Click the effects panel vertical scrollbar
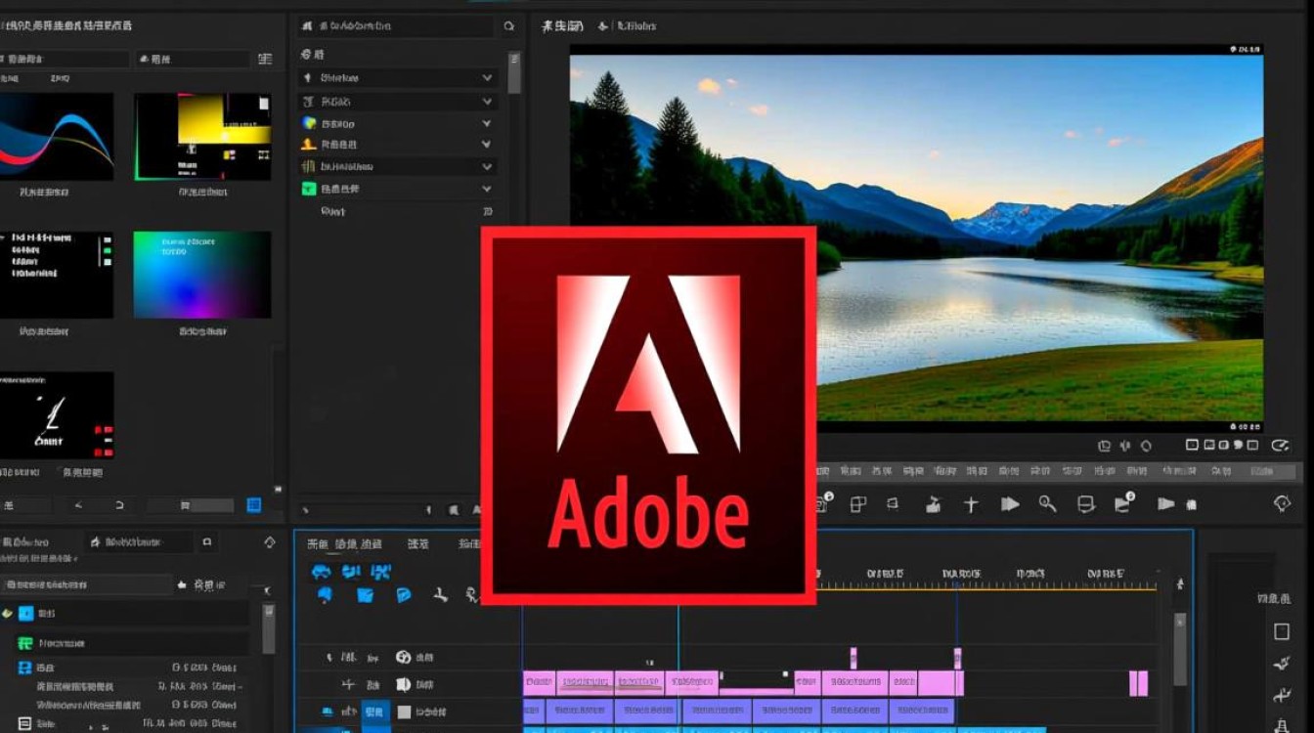The image size is (1314, 733). (514, 72)
